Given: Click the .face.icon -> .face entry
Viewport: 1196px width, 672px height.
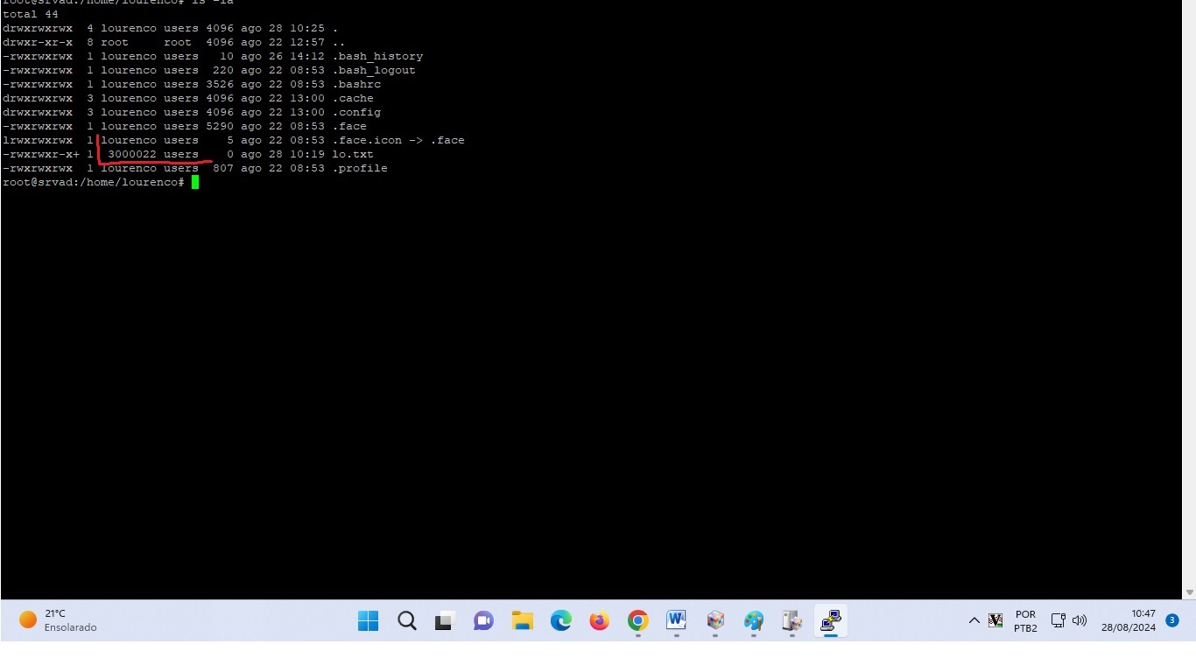Looking at the screenshot, I should point(398,140).
